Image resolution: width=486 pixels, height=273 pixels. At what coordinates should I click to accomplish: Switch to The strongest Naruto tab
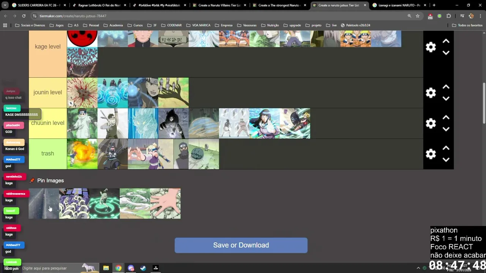click(279, 5)
